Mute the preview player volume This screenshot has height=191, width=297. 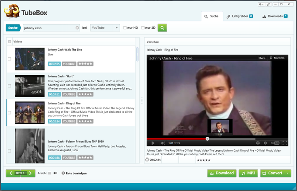click(163, 143)
